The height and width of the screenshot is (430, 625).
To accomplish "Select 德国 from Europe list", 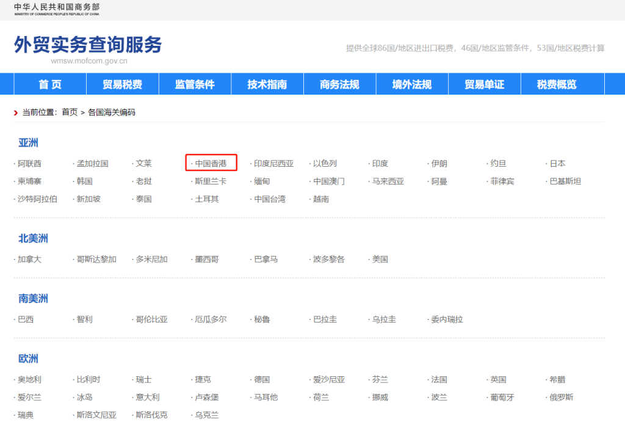I will pos(262,380).
